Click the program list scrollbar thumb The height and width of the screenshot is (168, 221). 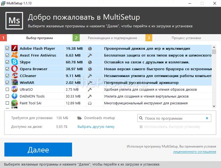(214, 52)
